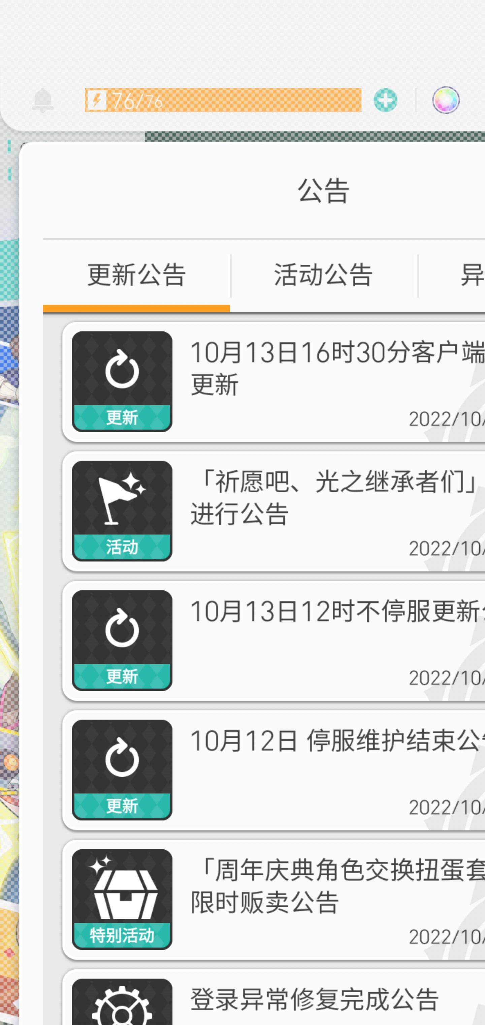Open the partially visible 异 tab
This screenshot has height=1025, width=485.
(472, 275)
